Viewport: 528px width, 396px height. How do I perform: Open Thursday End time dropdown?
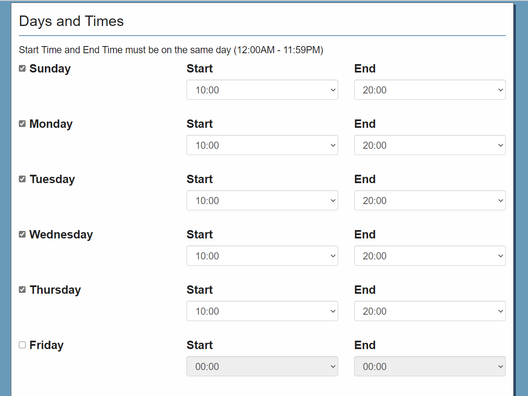coord(430,311)
